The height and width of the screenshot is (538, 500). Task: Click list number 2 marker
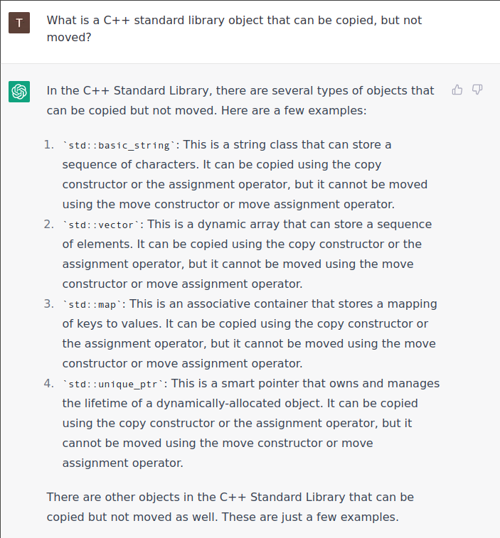click(x=49, y=225)
